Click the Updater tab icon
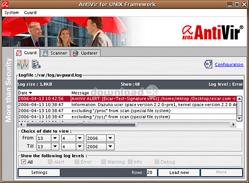The width and height of the screenshot is (249, 183). (75, 53)
